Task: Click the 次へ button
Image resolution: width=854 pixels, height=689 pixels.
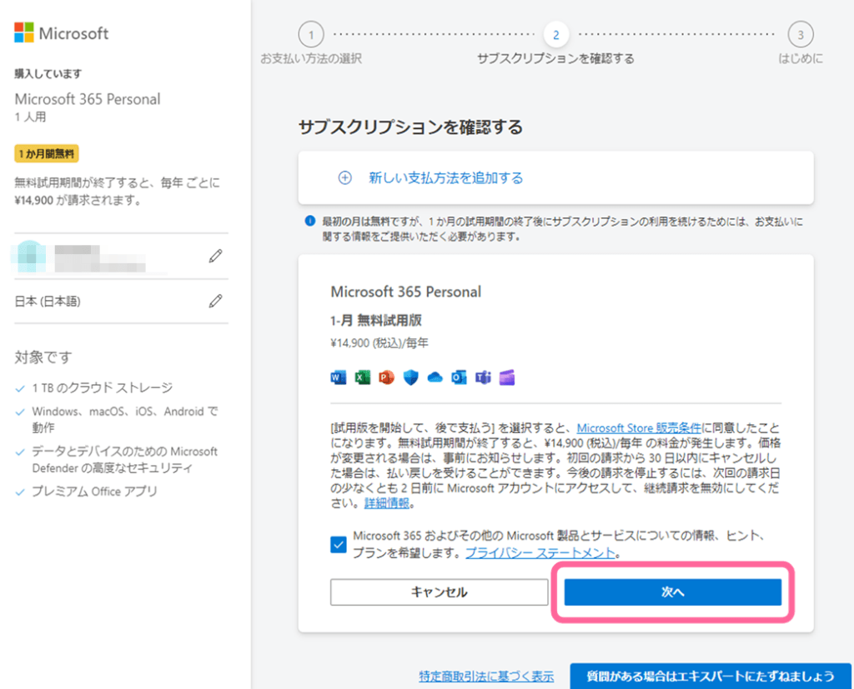Action: tap(673, 592)
